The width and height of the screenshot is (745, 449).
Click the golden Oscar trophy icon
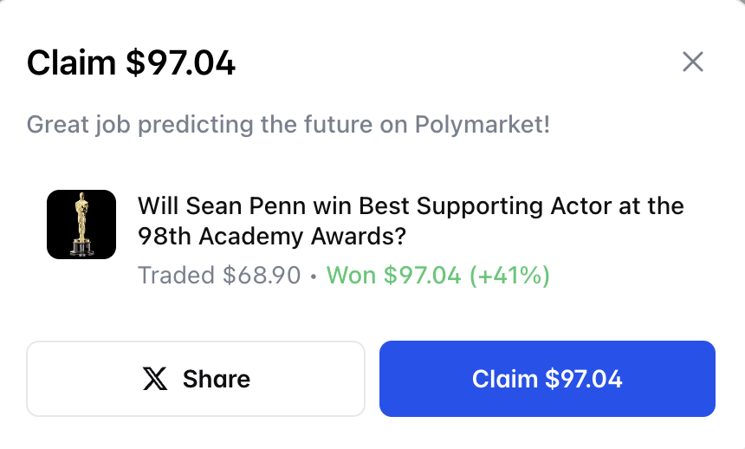coord(82,224)
